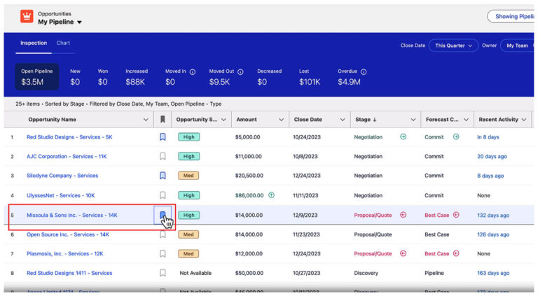Click the Negotiation stage arrow icon in row 1
538x296 pixels.
pyautogui.click(x=403, y=137)
